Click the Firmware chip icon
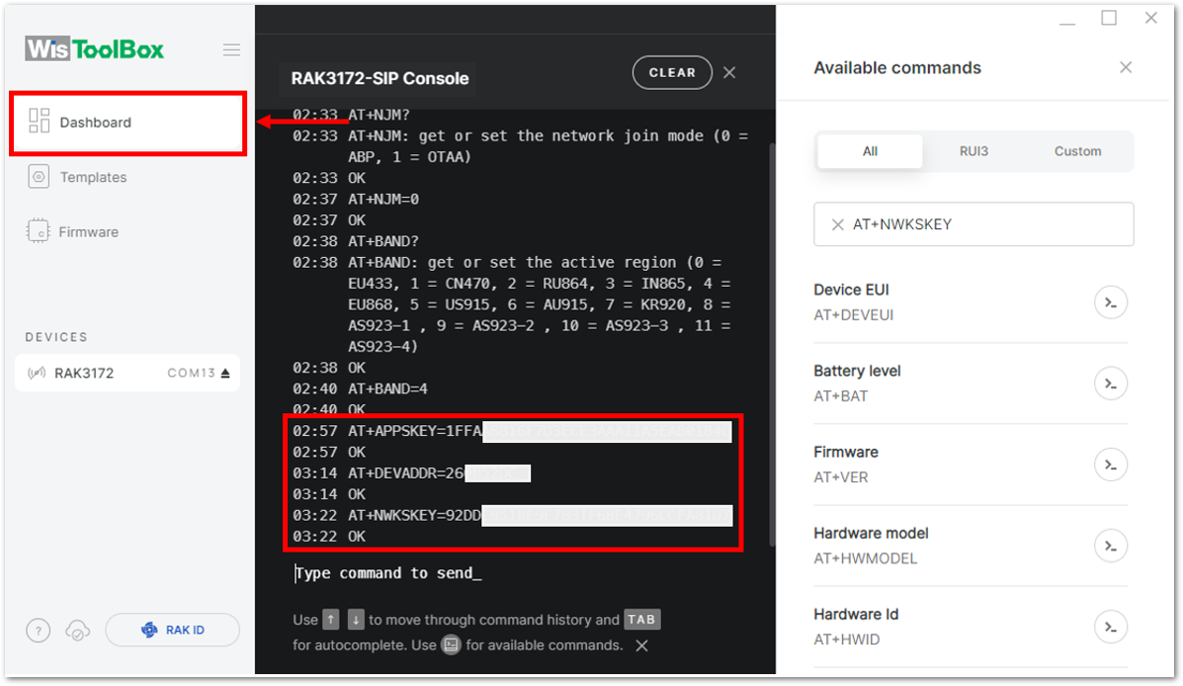Viewport: 1183px width, 686px height. pyautogui.click(x=38, y=231)
